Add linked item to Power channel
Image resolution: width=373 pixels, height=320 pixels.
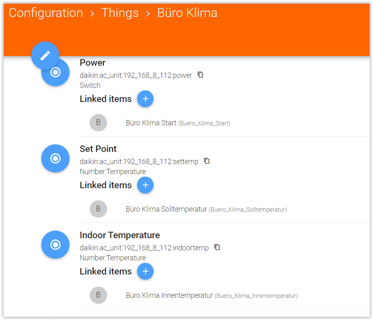145,99
